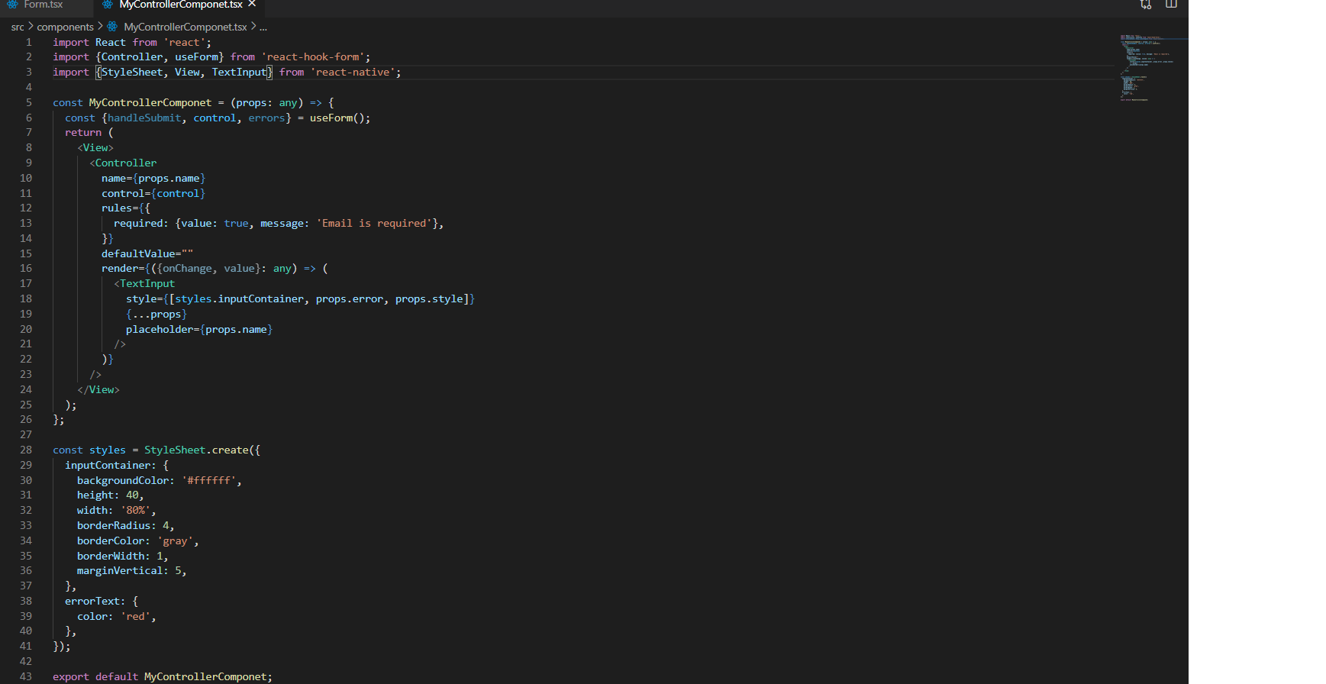Image resolution: width=1326 pixels, height=684 pixels.
Task: Click the '</View>' closing tag
Action: click(x=98, y=389)
